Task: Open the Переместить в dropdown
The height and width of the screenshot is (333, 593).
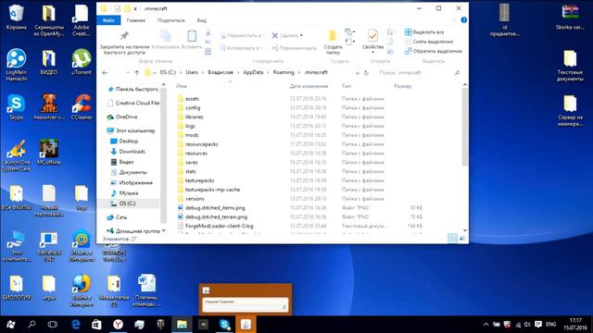Action: (x=242, y=35)
